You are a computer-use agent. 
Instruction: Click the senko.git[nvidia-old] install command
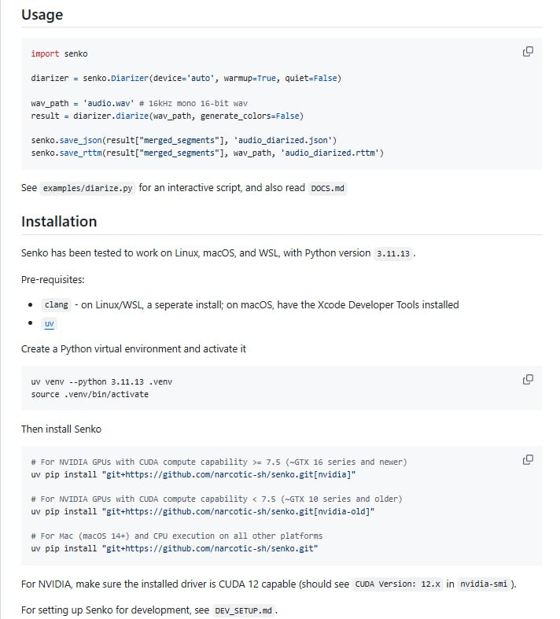click(203, 511)
